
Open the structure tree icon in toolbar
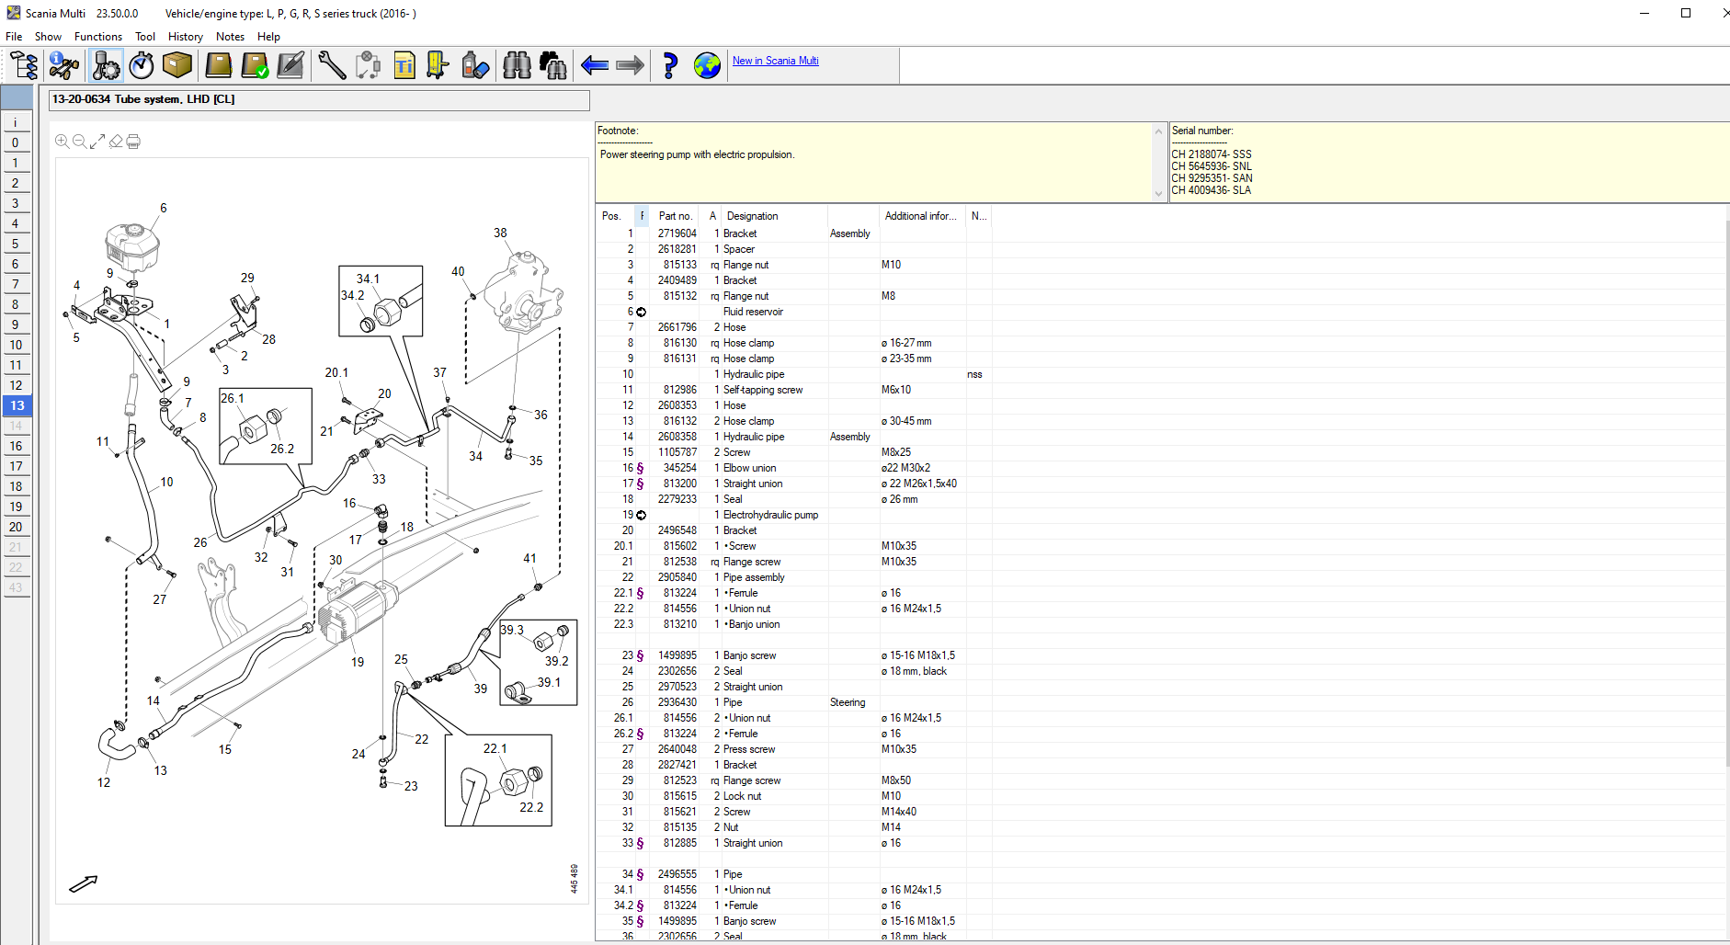click(24, 65)
